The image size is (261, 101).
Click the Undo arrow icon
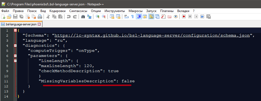[x=68, y=17]
